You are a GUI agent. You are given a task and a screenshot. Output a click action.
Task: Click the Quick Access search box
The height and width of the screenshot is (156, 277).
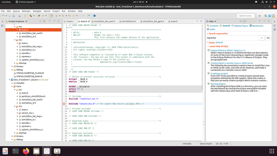(246, 16)
